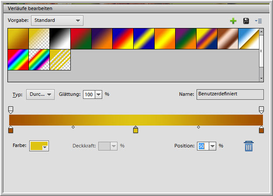Open the Typ dropdown
This screenshot has height=196, width=273.
40,94
